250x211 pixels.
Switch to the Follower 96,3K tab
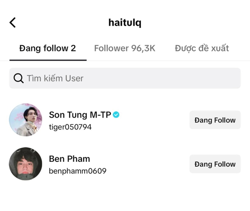pos(125,48)
